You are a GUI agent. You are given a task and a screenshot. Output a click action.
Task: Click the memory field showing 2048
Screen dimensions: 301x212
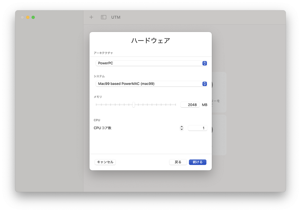[x=190, y=105]
